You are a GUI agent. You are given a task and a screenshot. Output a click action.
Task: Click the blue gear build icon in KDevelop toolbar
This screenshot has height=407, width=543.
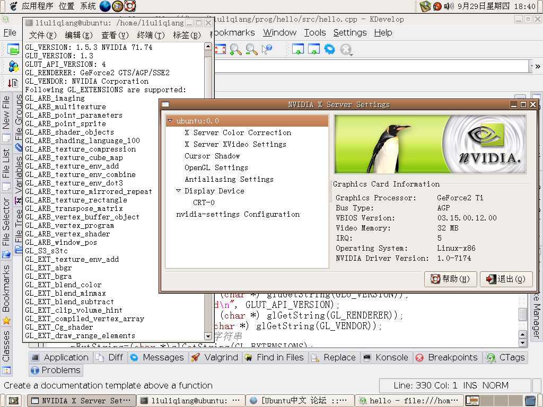[x=329, y=49]
